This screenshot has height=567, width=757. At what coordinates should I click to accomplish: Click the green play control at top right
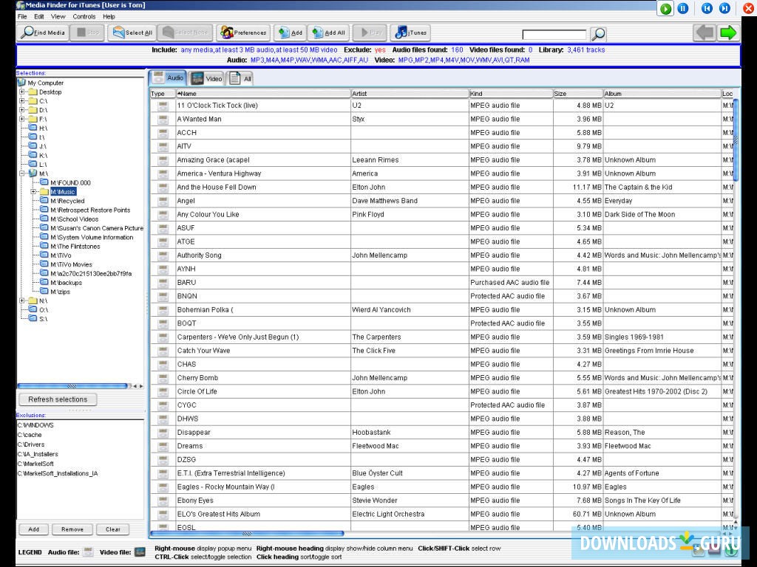point(666,8)
